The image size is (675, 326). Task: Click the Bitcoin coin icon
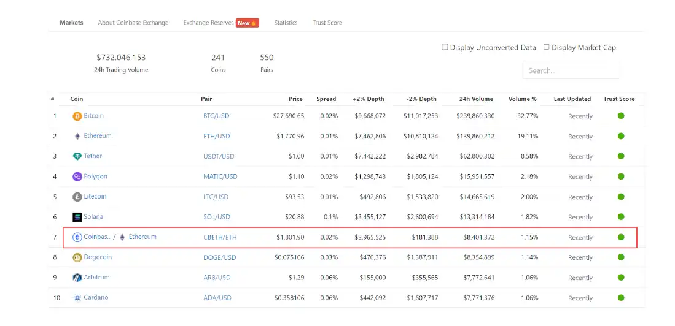tap(77, 116)
